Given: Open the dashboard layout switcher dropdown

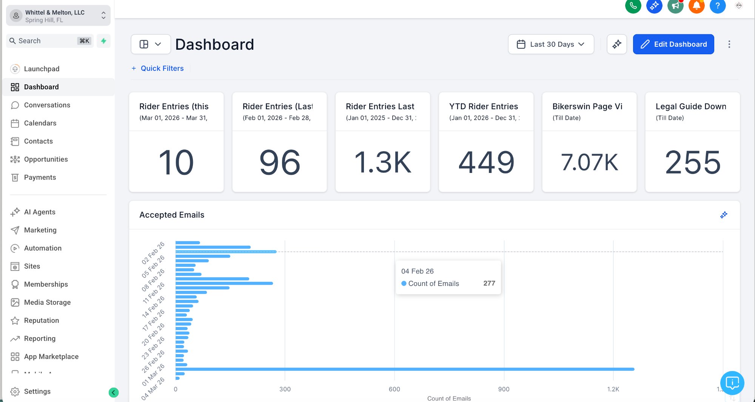Looking at the screenshot, I should point(151,44).
